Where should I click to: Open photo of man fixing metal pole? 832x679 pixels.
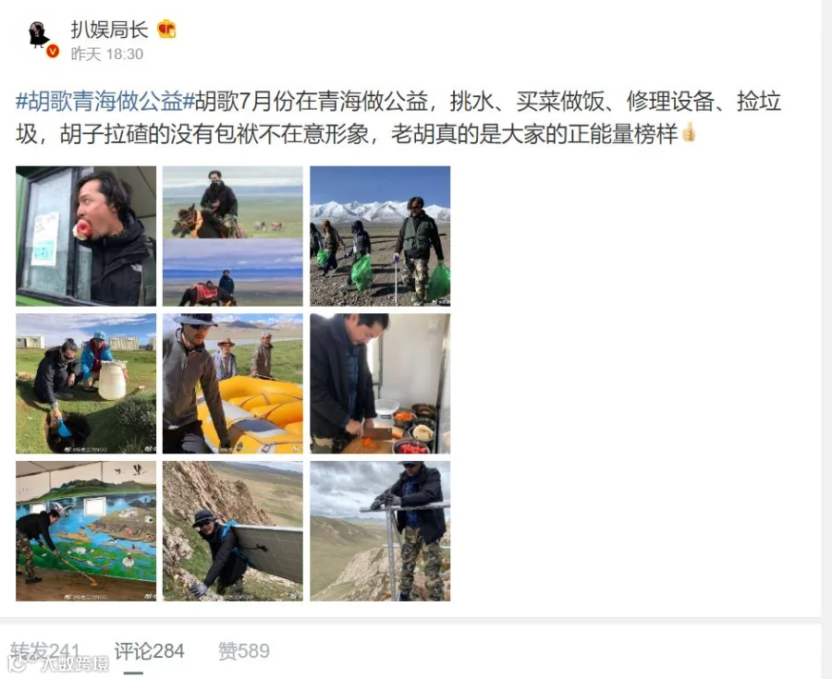(x=380, y=530)
